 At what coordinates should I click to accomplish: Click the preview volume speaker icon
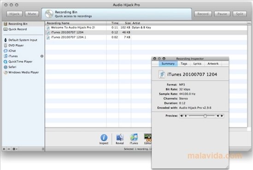tap(182, 116)
